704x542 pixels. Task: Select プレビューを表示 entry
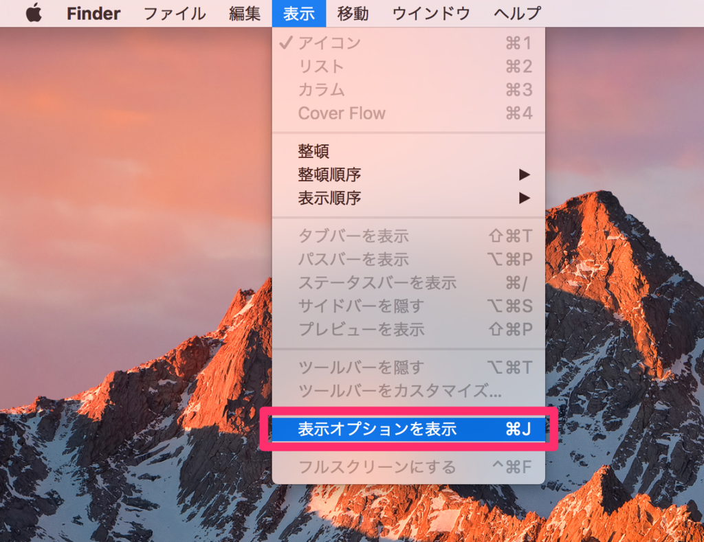pyautogui.click(x=408, y=329)
